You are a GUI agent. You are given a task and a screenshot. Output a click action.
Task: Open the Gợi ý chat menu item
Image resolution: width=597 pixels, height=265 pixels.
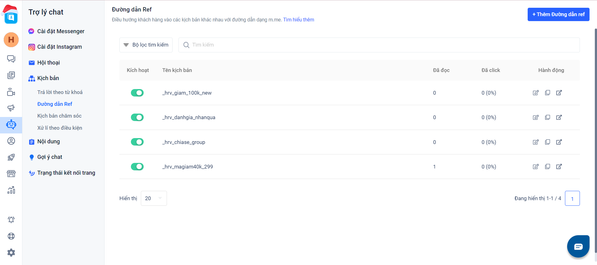tap(45, 157)
